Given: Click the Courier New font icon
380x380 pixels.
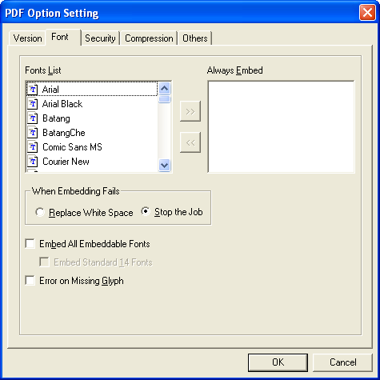Looking at the screenshot, I should coord(33,162).
